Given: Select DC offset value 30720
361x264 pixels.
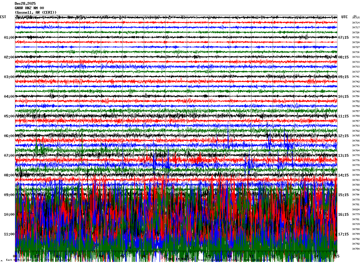Looking at the screenshot, I should (x=356, y=32).
